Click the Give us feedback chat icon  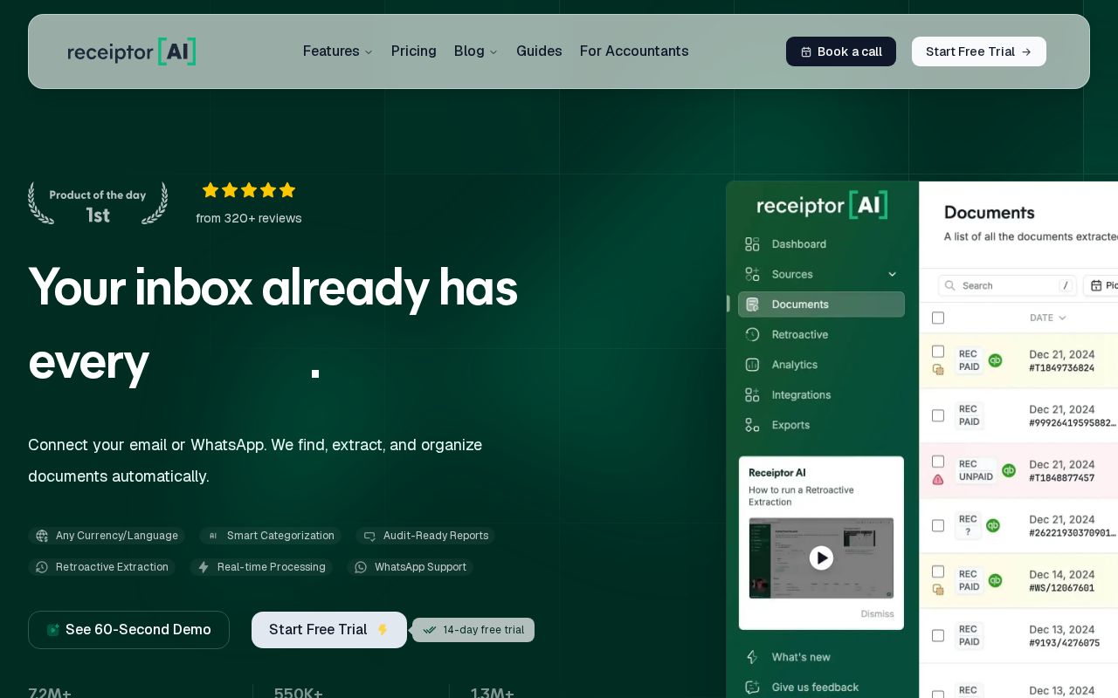(x=752, y=688)
